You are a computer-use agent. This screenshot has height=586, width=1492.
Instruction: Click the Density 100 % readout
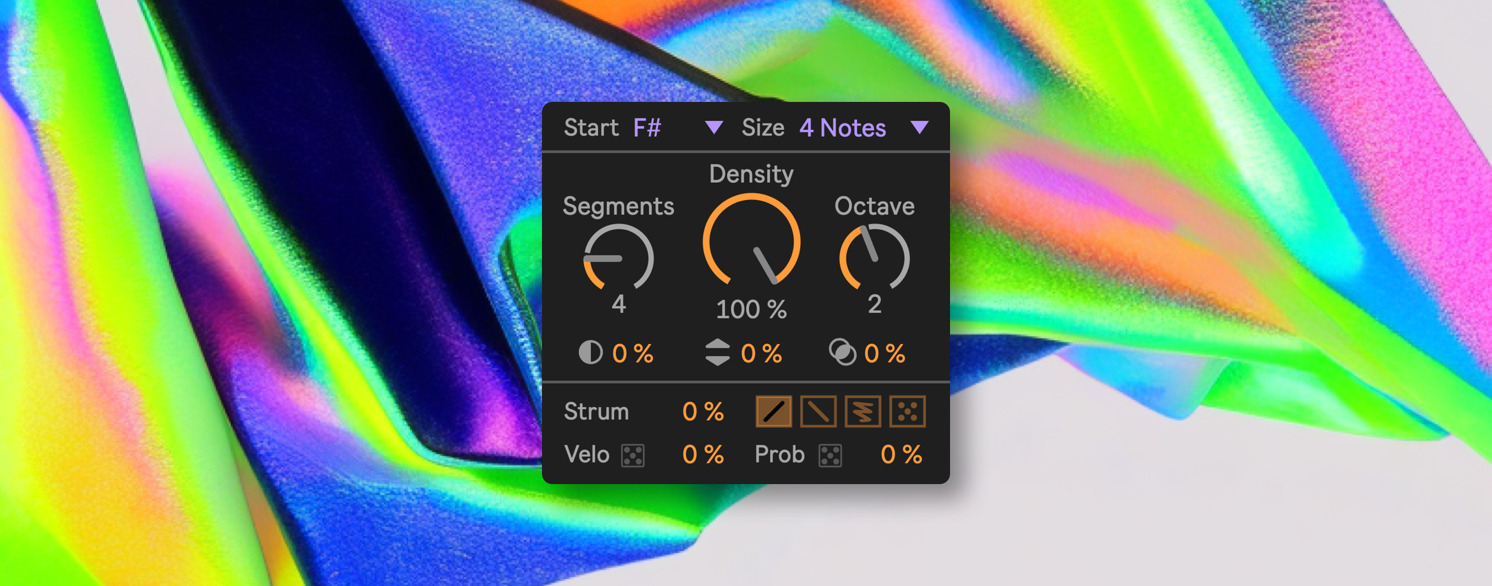coord(751,310)
